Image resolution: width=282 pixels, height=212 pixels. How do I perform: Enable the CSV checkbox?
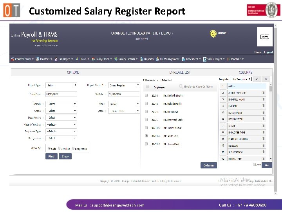pyautogui.click(x=255, y=164)
